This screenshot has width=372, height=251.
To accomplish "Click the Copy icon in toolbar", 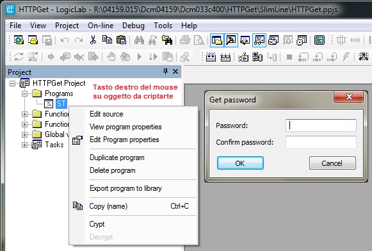I will pos(107,40).
